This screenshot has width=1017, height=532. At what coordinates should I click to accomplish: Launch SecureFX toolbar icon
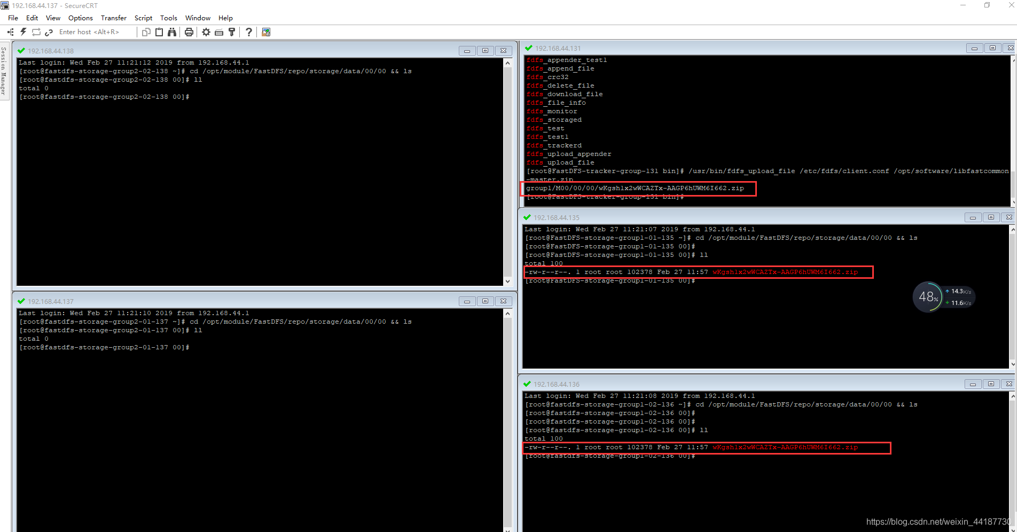pyautogui.click(x=266, y=32)
